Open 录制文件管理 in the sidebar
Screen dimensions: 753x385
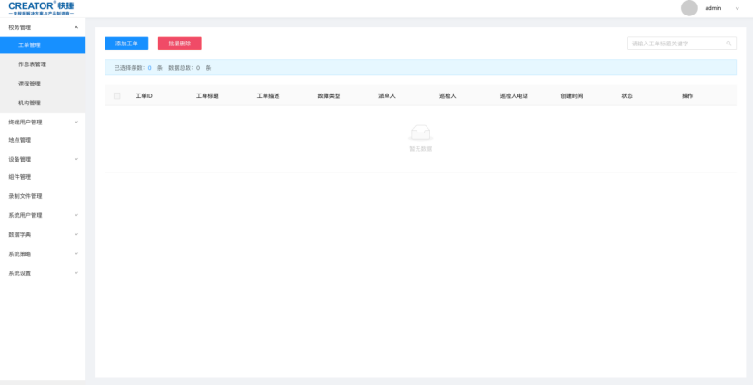(x=25, y=196)
